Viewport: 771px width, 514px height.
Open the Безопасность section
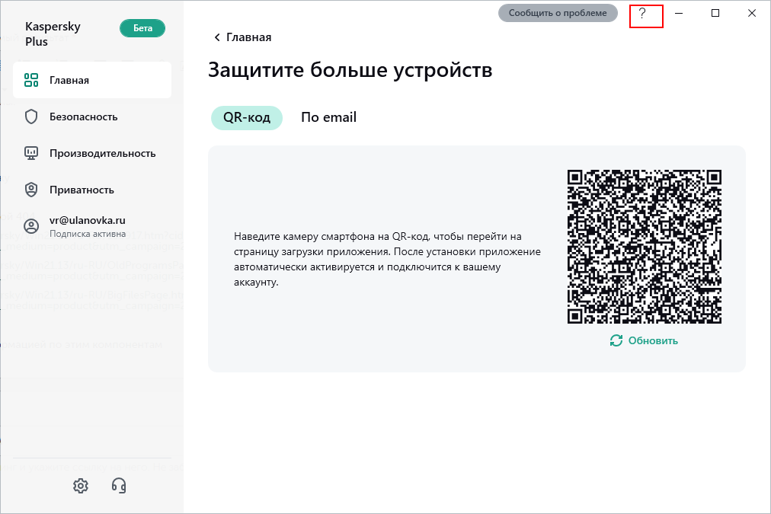(x=92, y=117)
